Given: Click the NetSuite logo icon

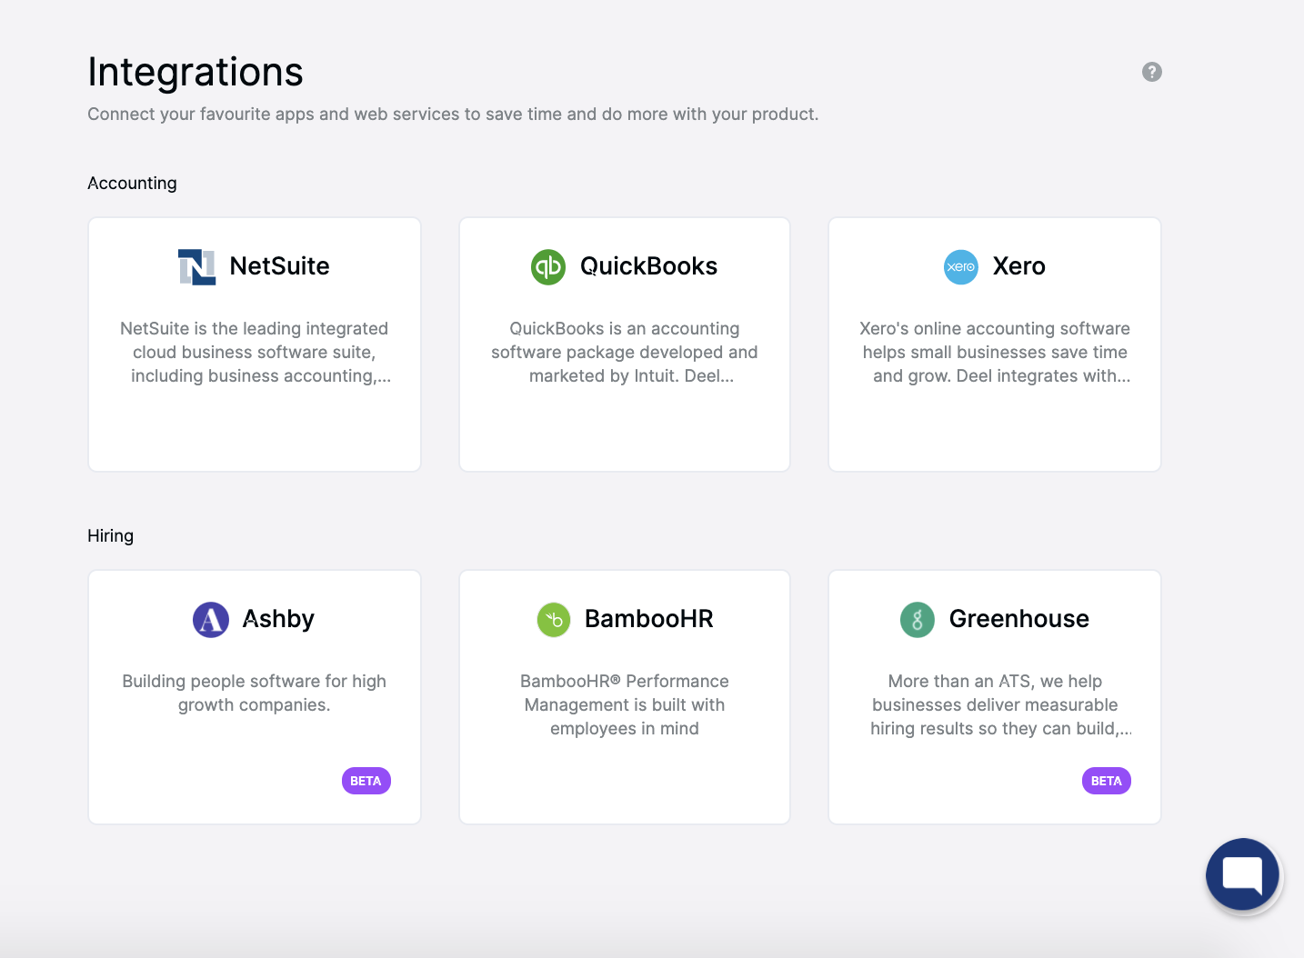Looking at the screenshot, I should tap(197, 267).
